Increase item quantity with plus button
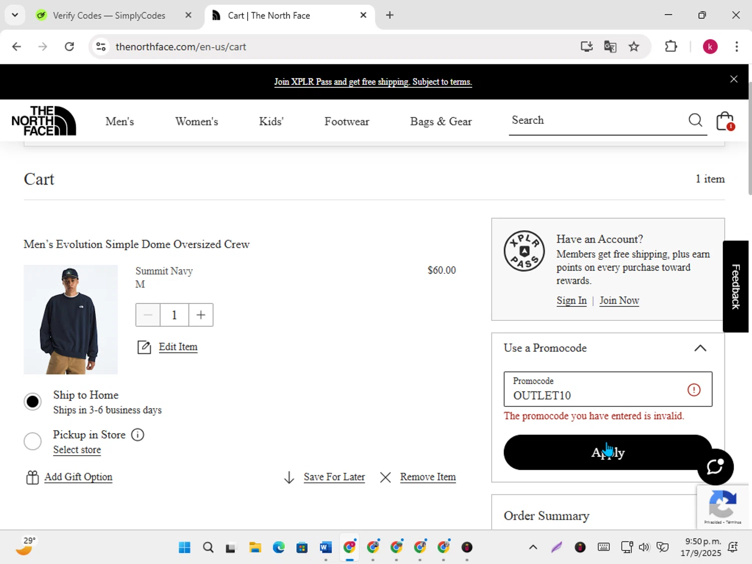The image size is (752, 564). tap(201, 315)
